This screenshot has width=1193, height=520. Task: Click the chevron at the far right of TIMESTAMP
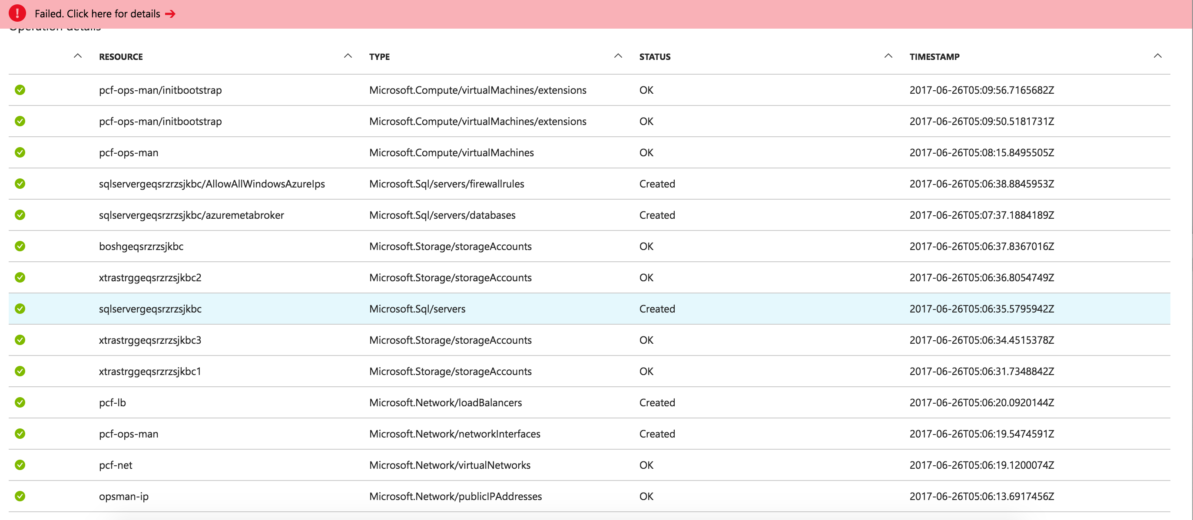[x=1158, y=56]
